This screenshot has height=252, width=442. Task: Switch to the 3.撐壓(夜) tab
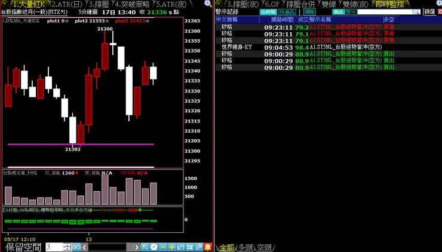[x=243, y=4]
